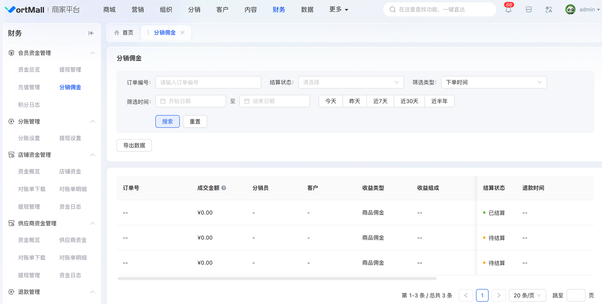The height and width of the screenshot is (304, 602).
Task: Click the store icon in top bar
Action: (x=529, y=10)
